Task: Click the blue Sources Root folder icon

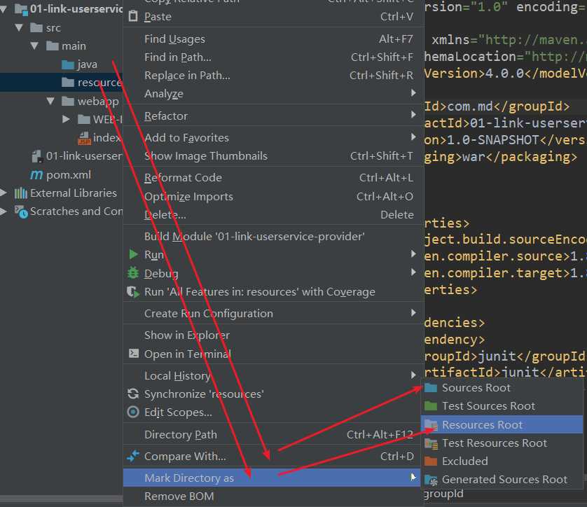Action: pyautogui.click(x=431, y=388)
